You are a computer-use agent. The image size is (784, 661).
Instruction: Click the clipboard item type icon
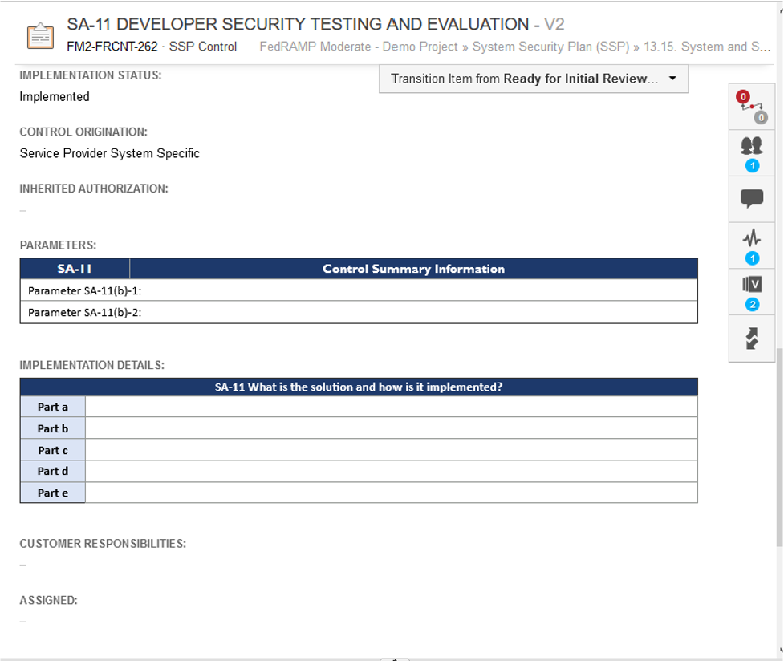click(40, 36)
